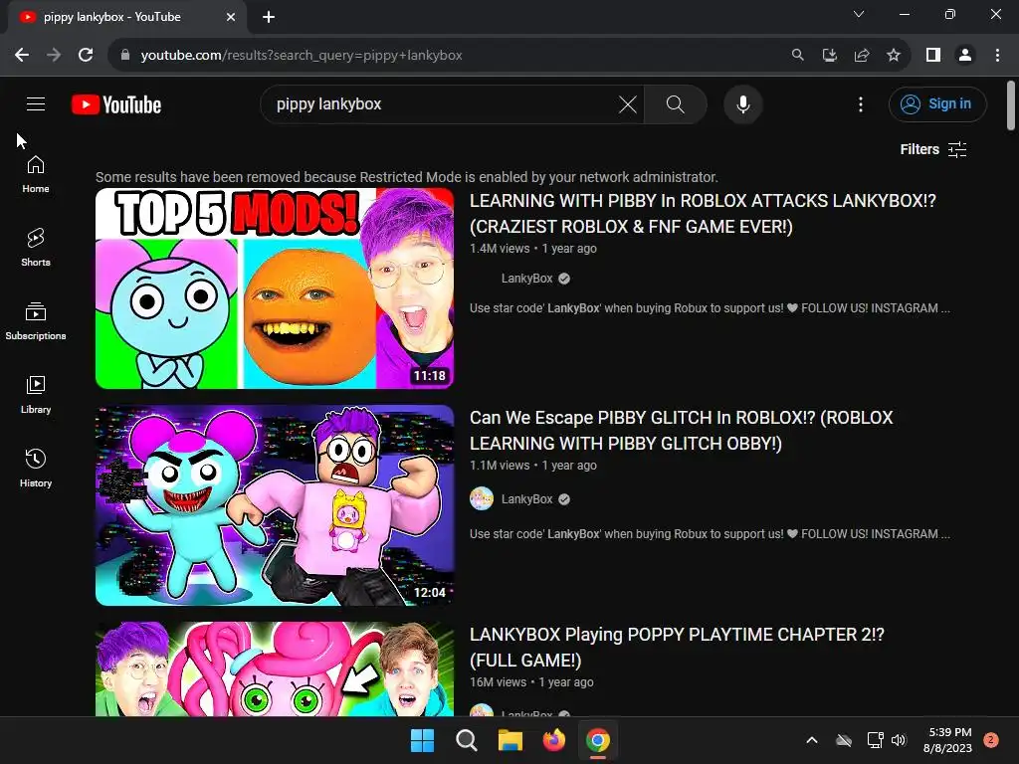Viewport: 1019px width, 764px height.
Task: Click the browser back arrow
Action: [22, 56]
